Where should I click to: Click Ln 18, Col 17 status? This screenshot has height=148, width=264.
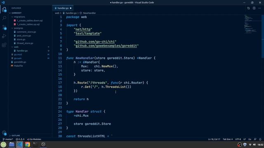click(x=214, y=139)
